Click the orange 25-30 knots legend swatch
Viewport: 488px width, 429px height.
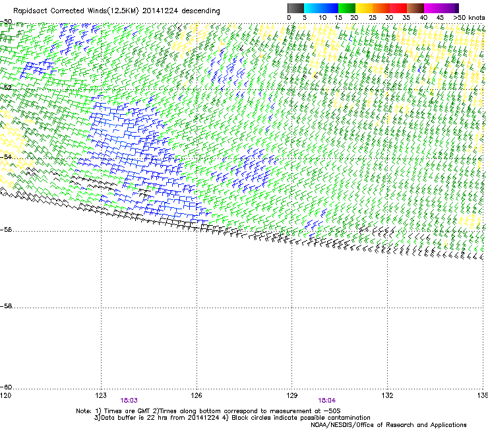pos(381,8)
